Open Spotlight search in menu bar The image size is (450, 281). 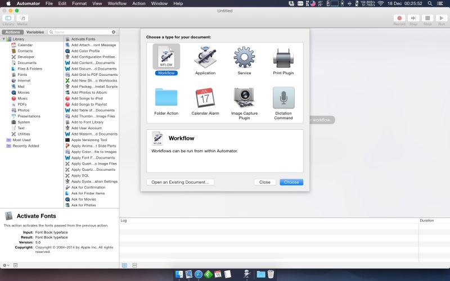point(430,3)
